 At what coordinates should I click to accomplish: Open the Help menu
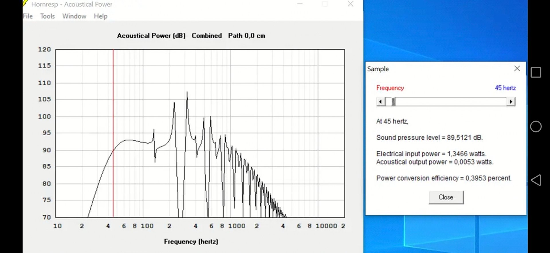coord(101,16)
